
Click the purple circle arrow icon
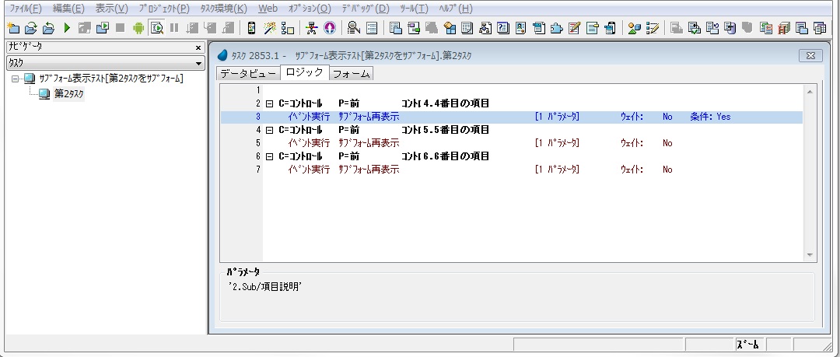[x=329, y=28]
